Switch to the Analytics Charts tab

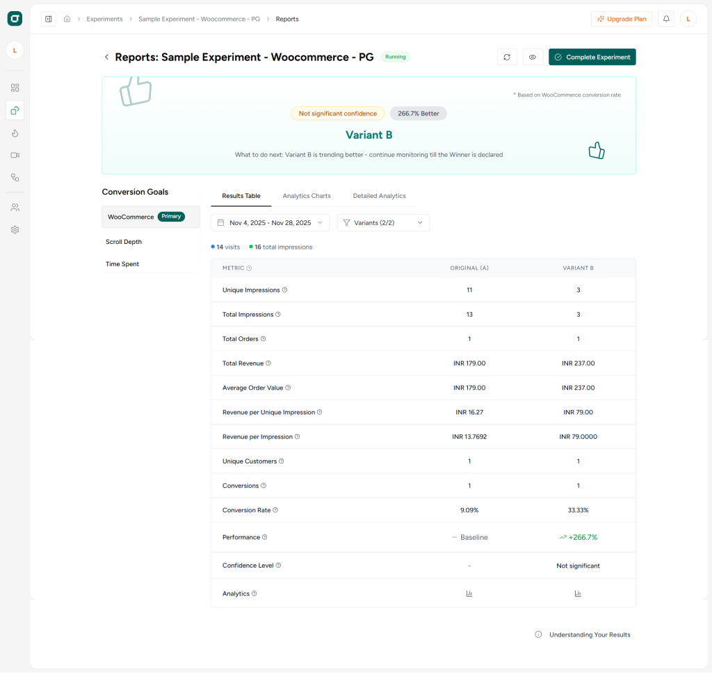[307, 196]
